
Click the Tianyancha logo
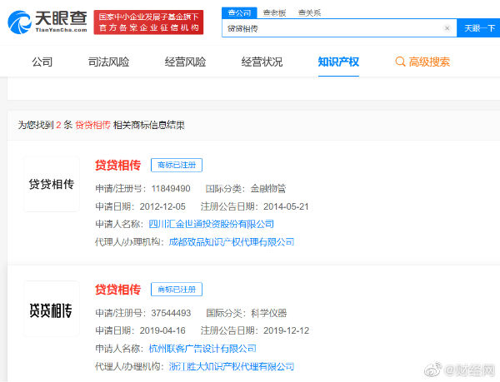pyautogui.click(x=47, y=22)
